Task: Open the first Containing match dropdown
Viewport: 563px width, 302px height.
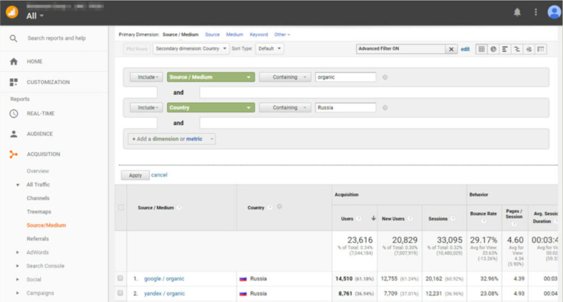Action: click(285, 77)
